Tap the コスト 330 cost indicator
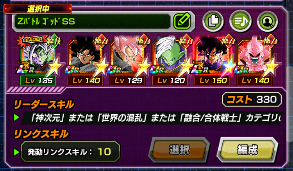The height and width of the screenshot is (171, 293). click(252, 99)
